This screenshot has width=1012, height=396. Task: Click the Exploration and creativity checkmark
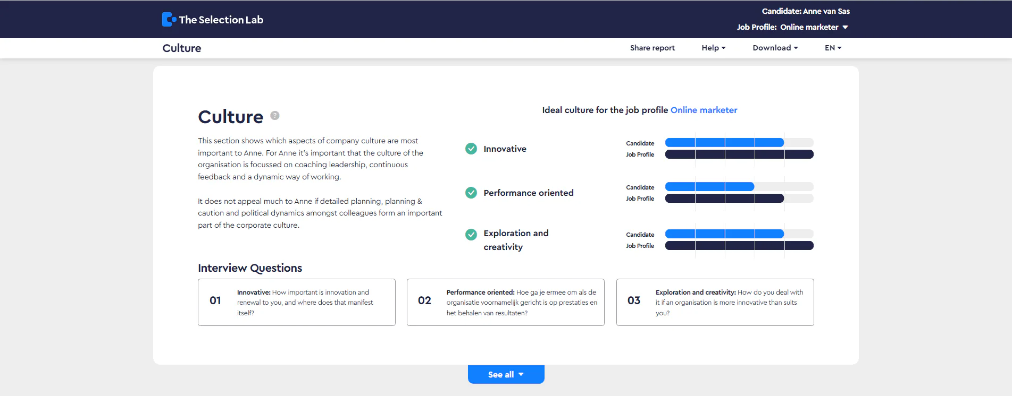[x=471, y=234]
